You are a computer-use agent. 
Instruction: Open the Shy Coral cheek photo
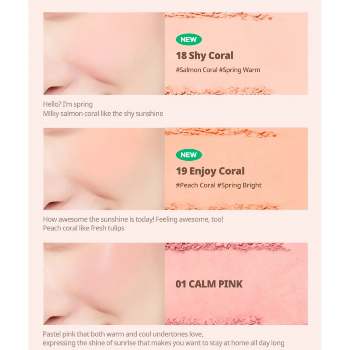point(104,53)
